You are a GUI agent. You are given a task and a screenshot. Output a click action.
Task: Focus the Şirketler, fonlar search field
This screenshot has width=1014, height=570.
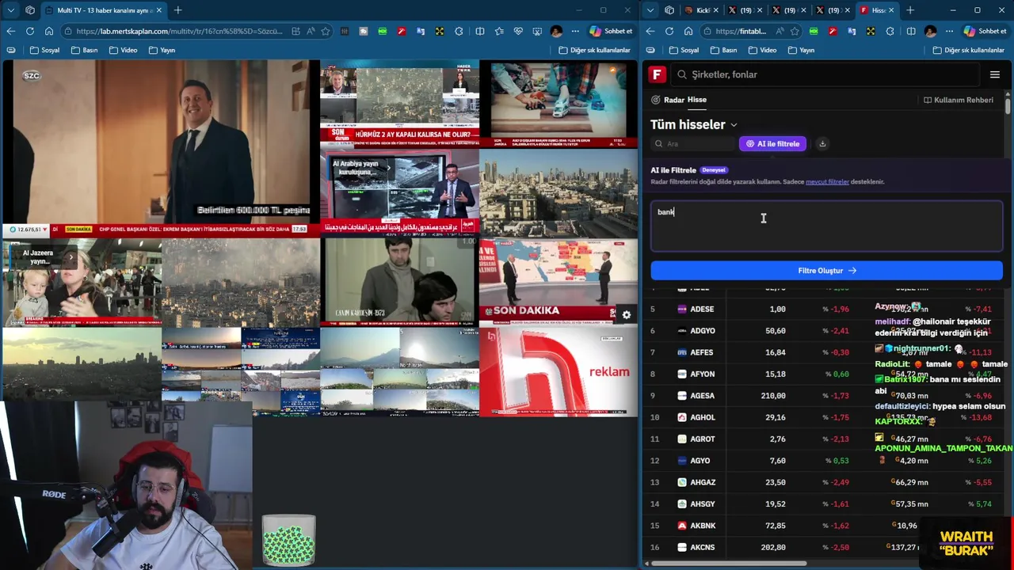(x=824, y=74)
